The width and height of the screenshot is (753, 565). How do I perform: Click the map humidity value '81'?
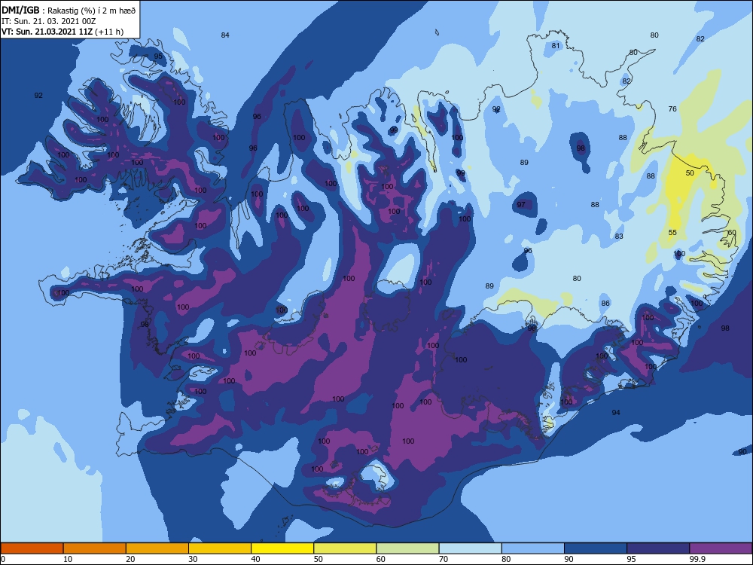point(556,46)
